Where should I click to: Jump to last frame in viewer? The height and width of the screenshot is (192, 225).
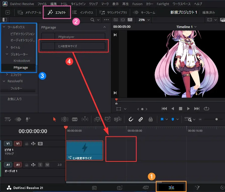[x=197, y=108]
